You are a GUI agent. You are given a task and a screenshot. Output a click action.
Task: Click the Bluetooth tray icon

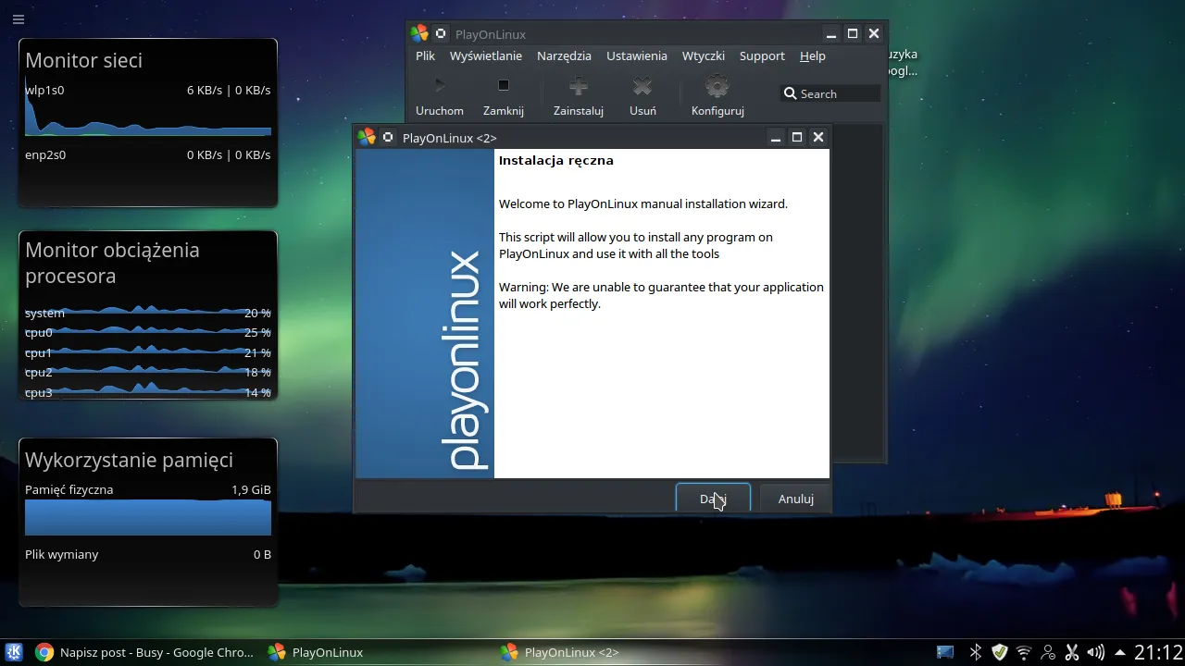coord(975,652)
